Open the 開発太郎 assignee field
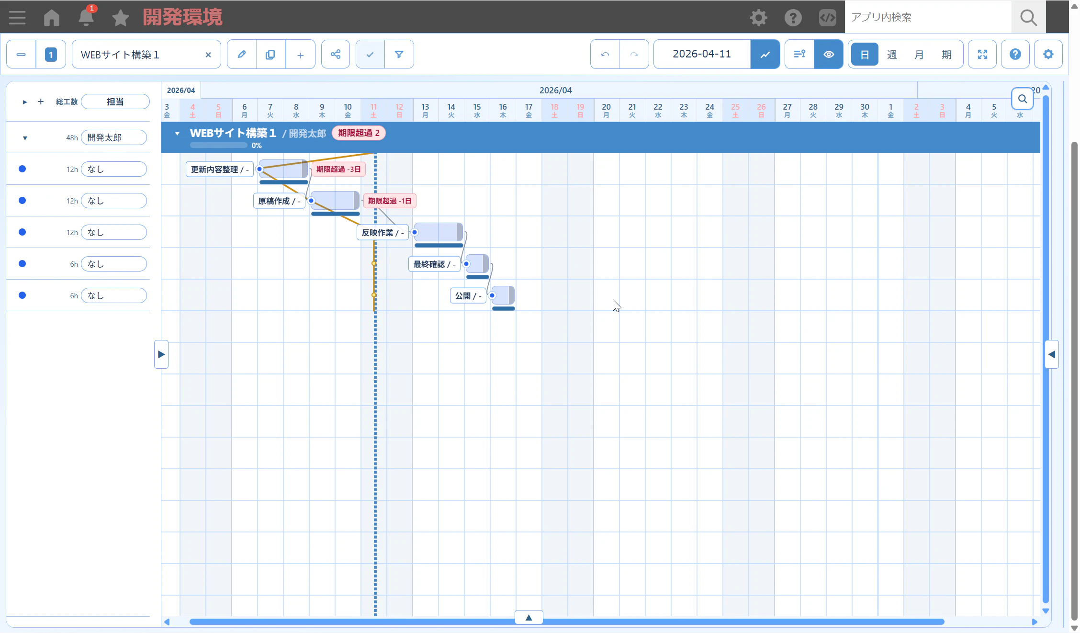The height and width of the screenshot is (633, 1080). click(114, 137)
